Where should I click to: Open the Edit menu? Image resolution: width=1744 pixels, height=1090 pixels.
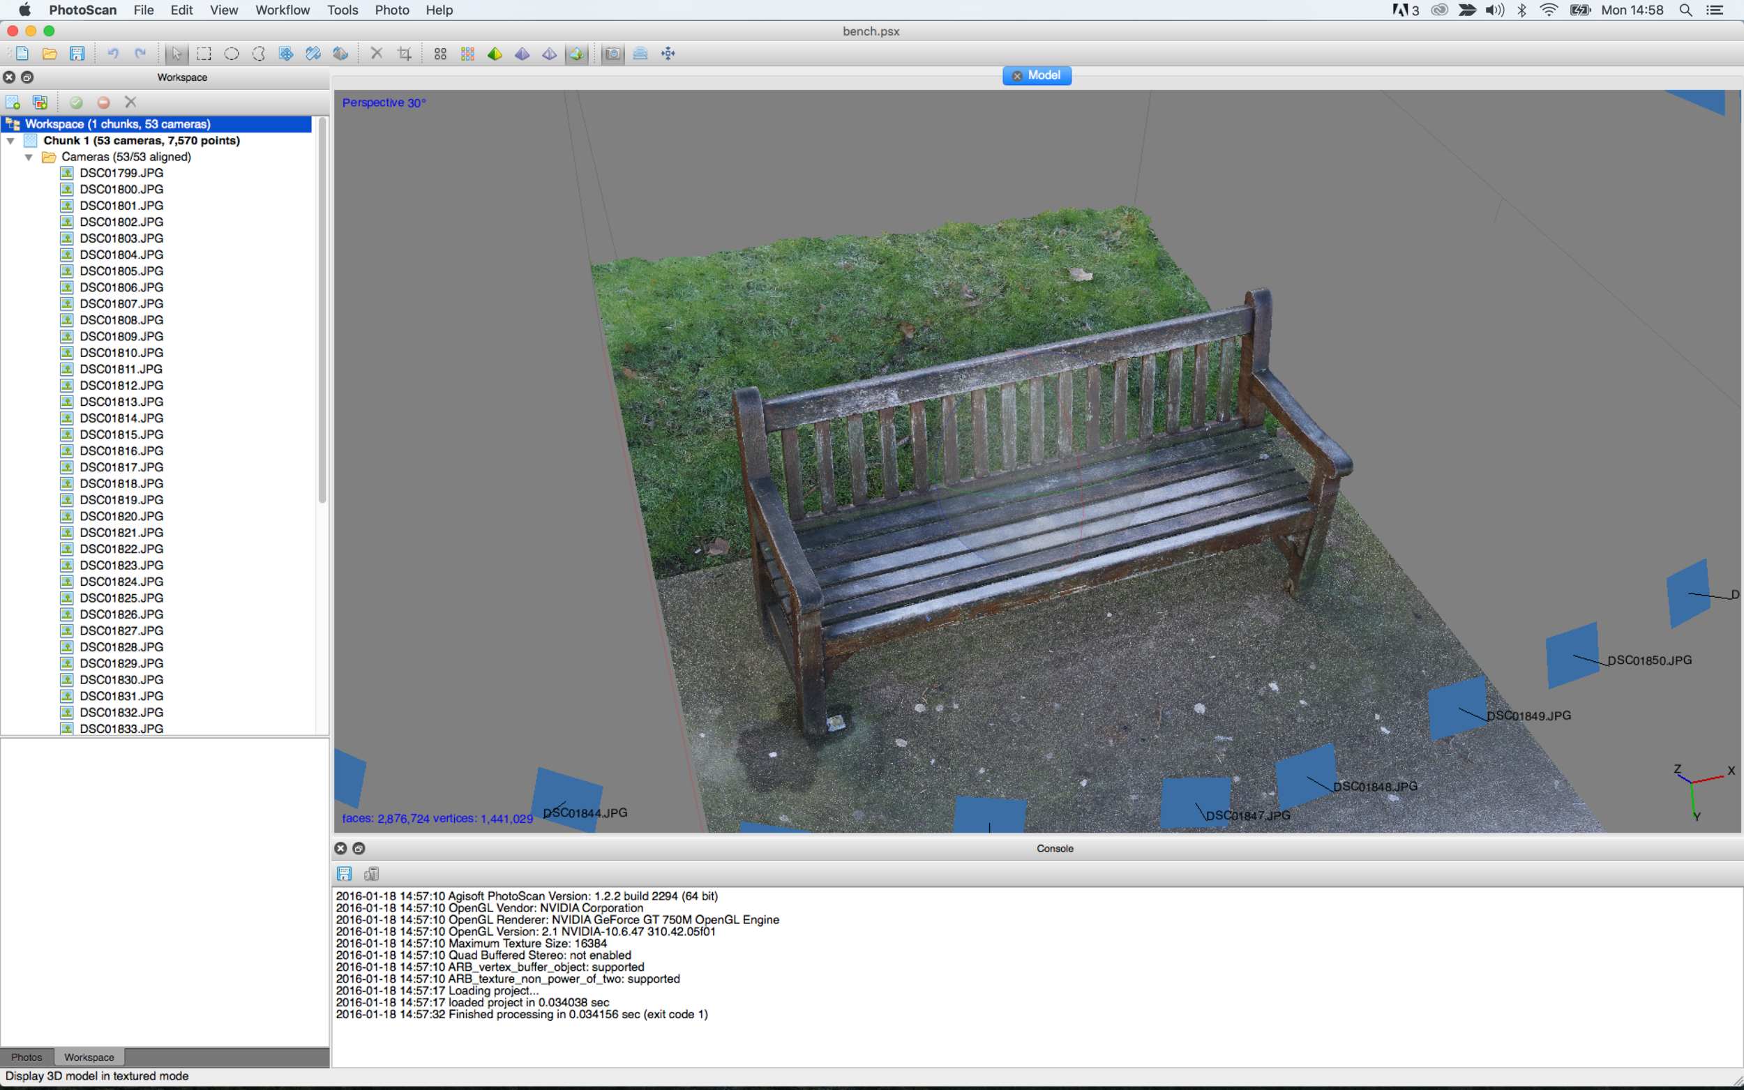pos(181,10)
